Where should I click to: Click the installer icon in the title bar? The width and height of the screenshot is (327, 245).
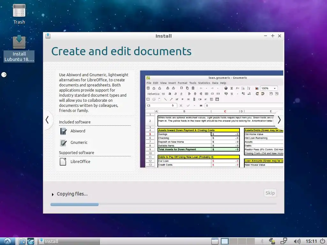(x=48, y=36)
